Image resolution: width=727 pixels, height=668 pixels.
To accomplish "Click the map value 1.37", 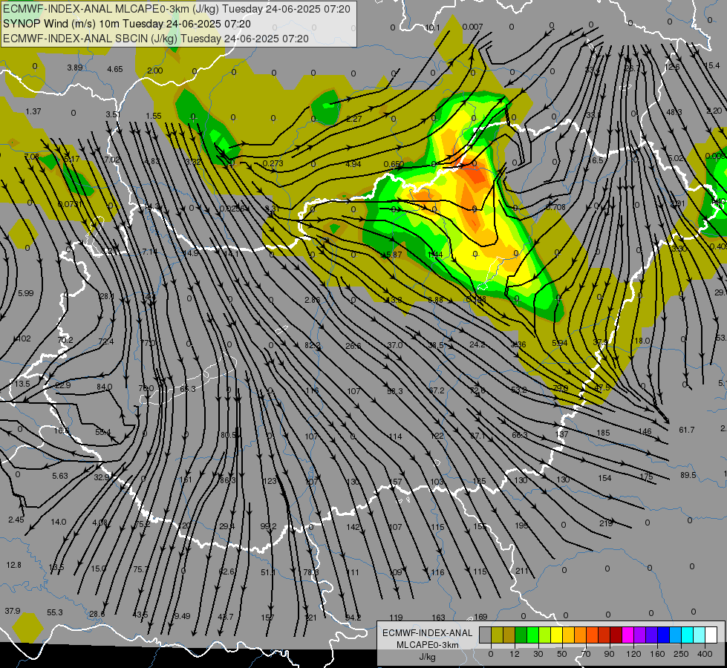I will tap(33, 112).
